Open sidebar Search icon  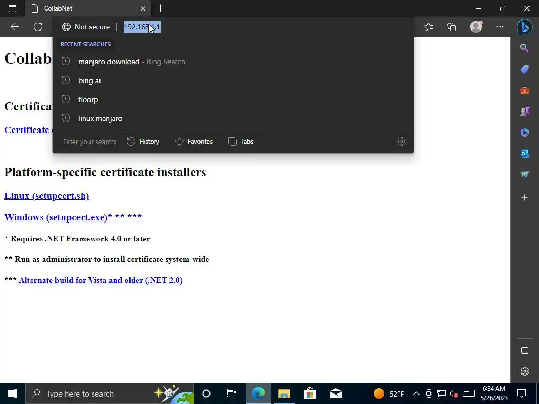(x=525, y=48)
